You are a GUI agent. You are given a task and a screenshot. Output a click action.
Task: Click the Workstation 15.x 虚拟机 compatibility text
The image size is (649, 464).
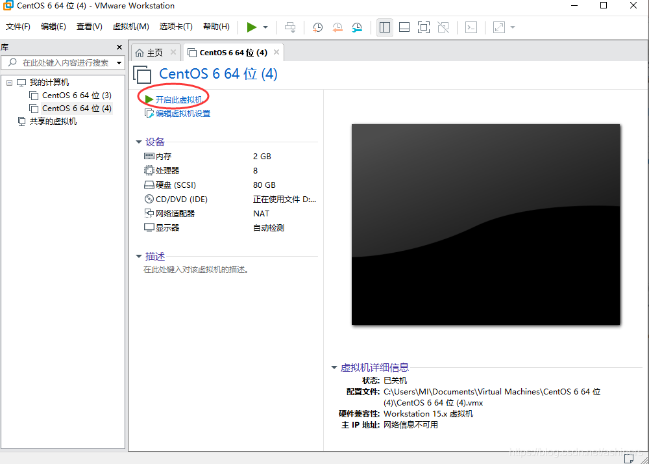pos(428,413)
